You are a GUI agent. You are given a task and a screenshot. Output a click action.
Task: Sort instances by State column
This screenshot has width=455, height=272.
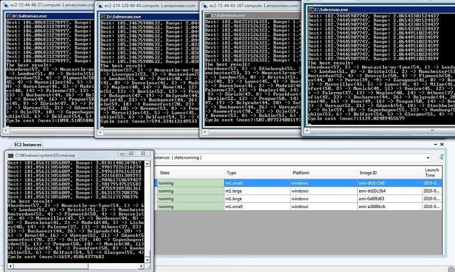[190, 173]
